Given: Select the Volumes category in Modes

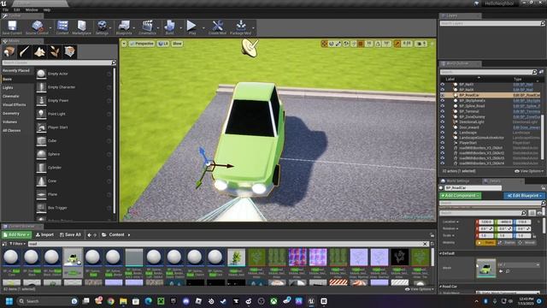Looking at the screenshot, I should point(9,121).
